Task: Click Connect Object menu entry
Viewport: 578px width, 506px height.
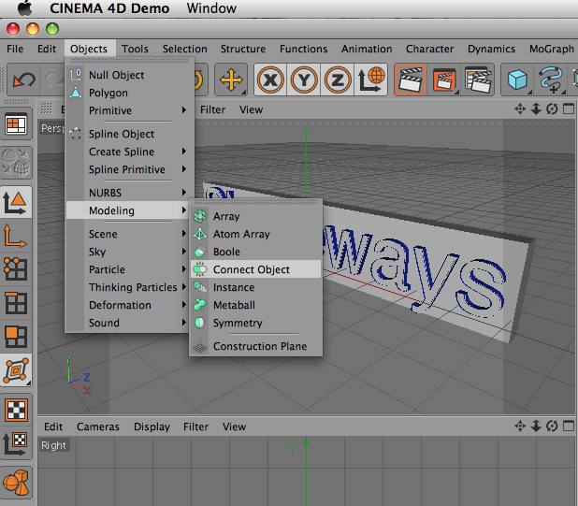Action: (256, 269)
